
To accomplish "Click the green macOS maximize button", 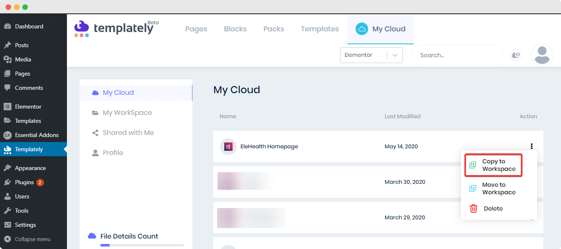I will point(25,7).
